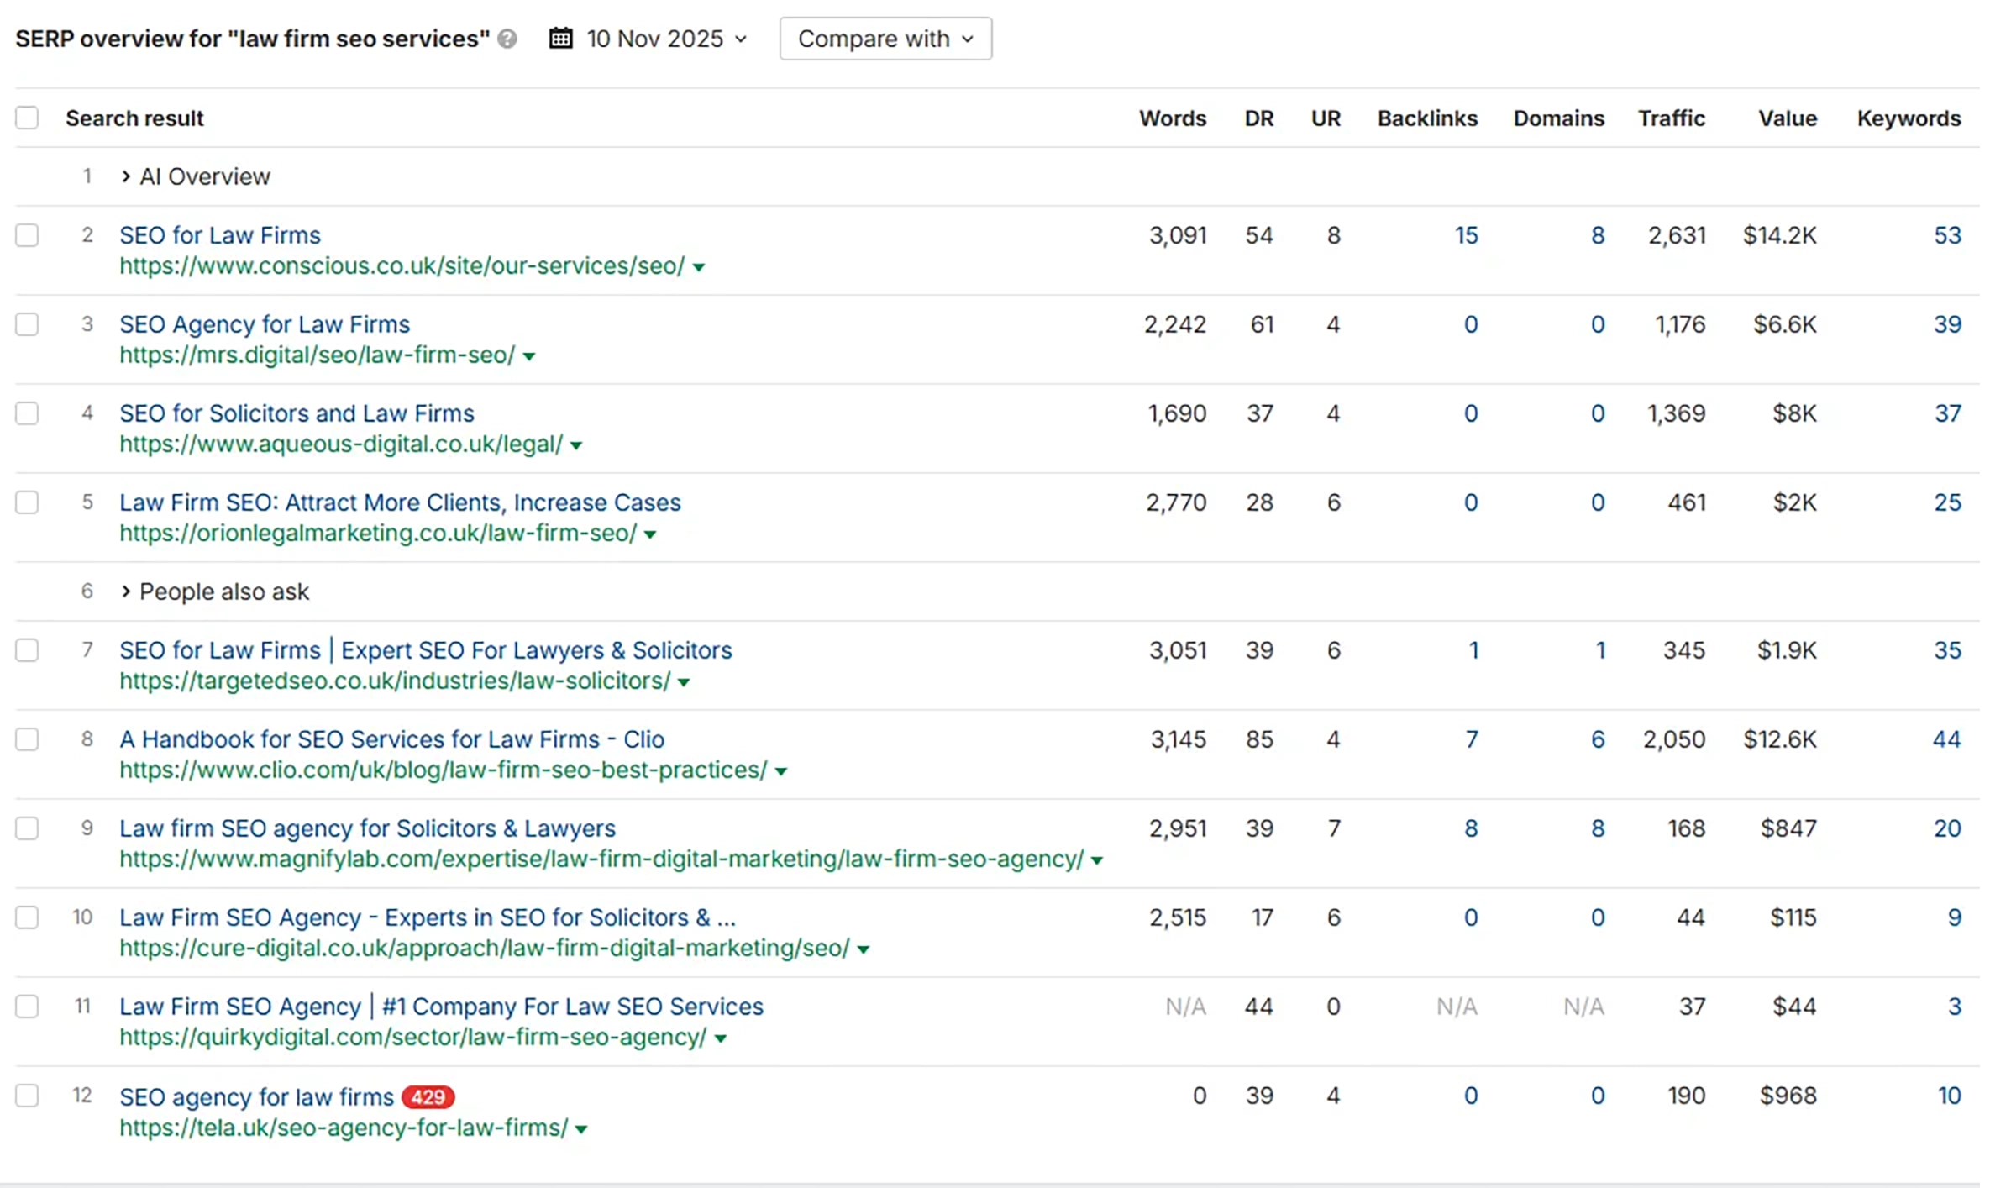Viewport: 1990px width, 1188px height.
Task: Expand the AI Overview row
Action: (x=126, y=176)
